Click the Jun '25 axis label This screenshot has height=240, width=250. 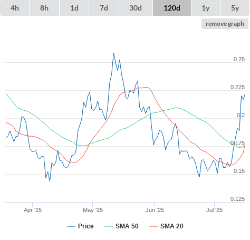[x=155, y=210]
